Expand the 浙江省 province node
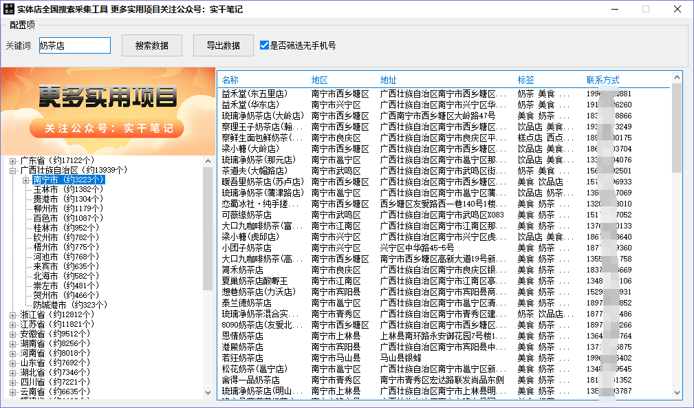This screenshot has height=408, width=694. coord(13,314)
